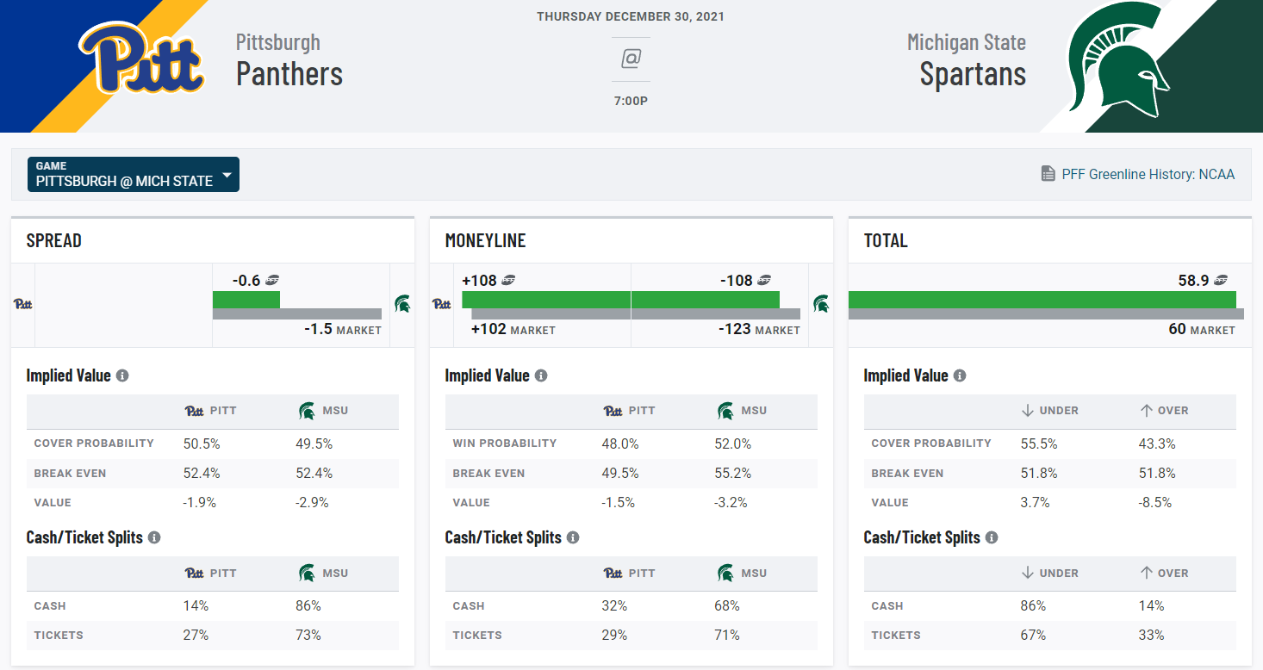Click Over value -8.5%
Screen dimensions: 1263x670
pos(1156,502)
